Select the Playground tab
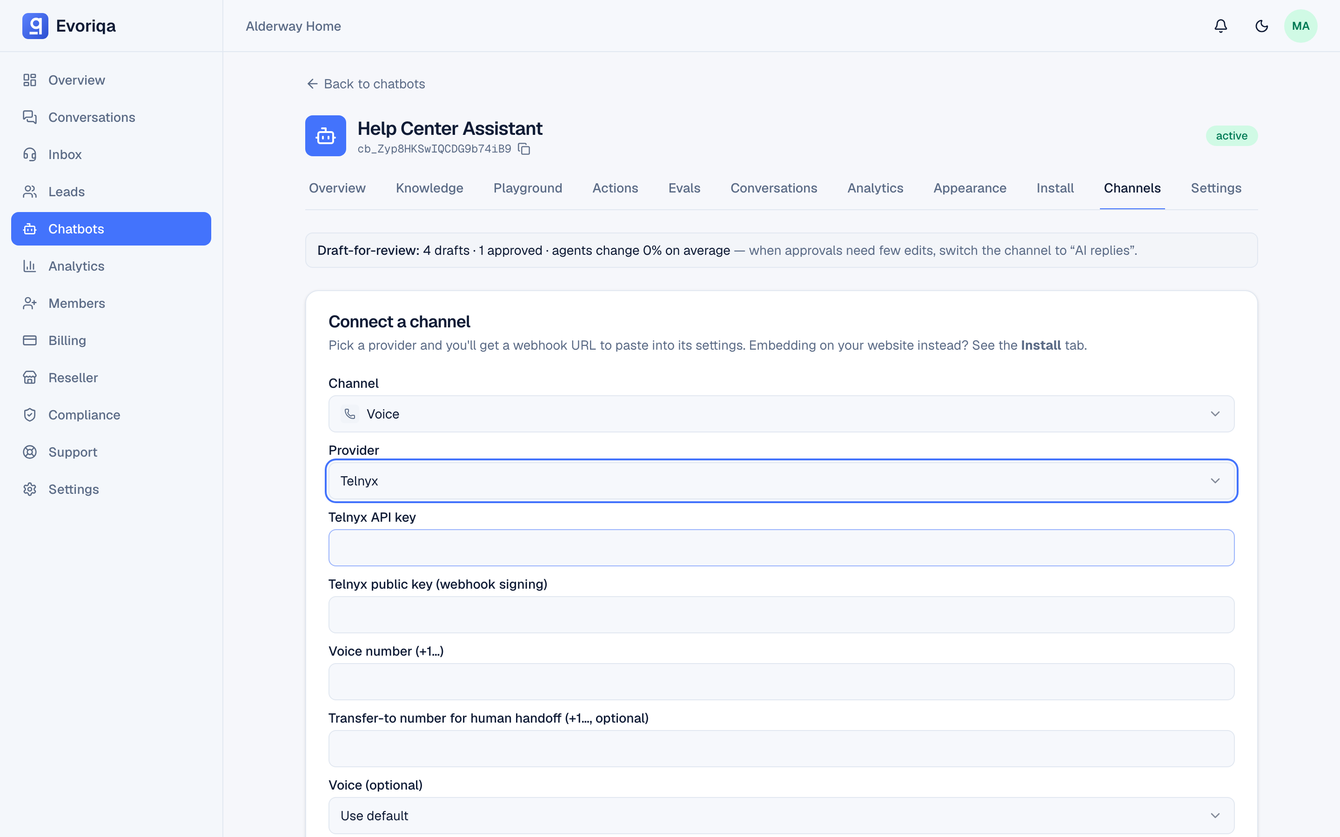This screenshot has width=1340, height=837. 528,188
